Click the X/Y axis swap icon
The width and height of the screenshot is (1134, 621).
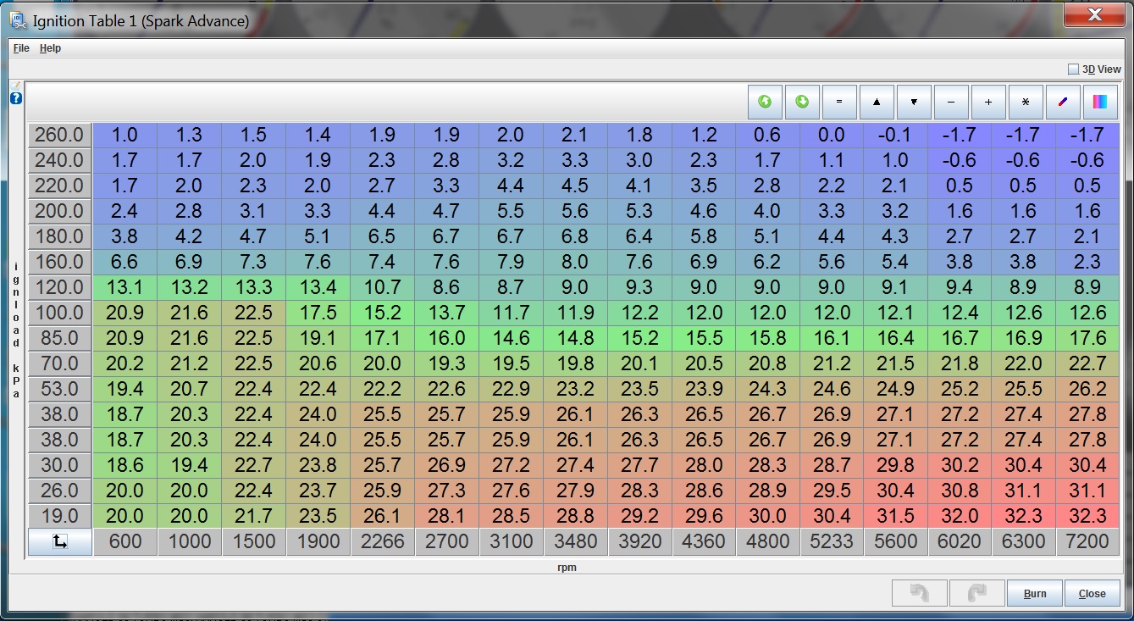(60, 542)
